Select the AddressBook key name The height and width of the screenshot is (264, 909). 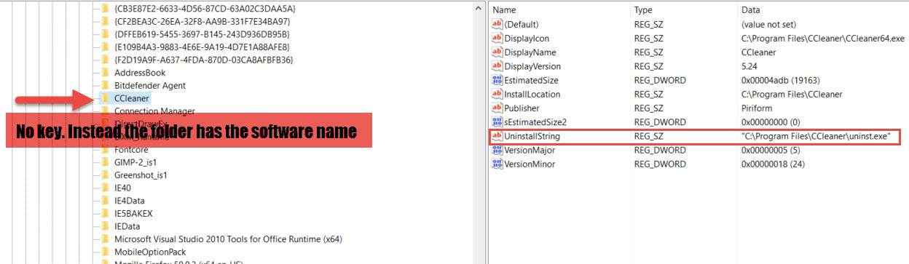(x=140, y=73)
